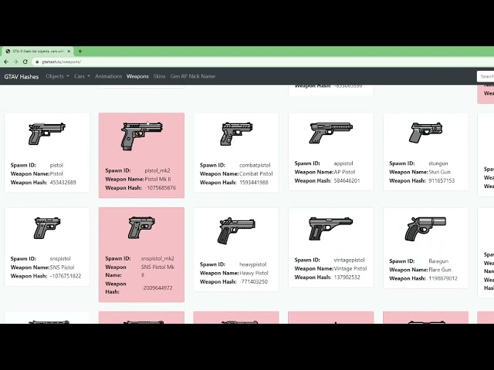Click the browser forward arrow
Image resolution: width=494 pixels, height=370 pixels.
click(x=15, y=62)
